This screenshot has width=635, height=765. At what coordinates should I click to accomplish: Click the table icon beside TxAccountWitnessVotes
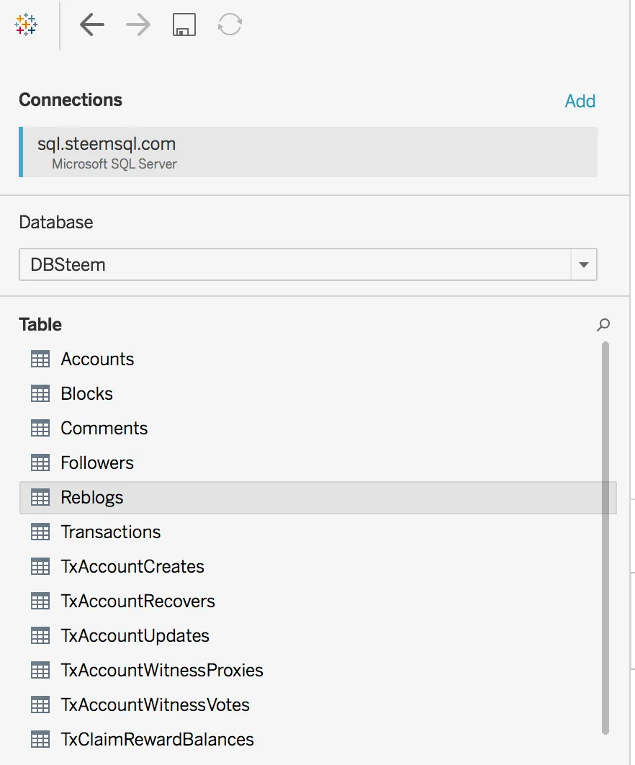point(40,705)
